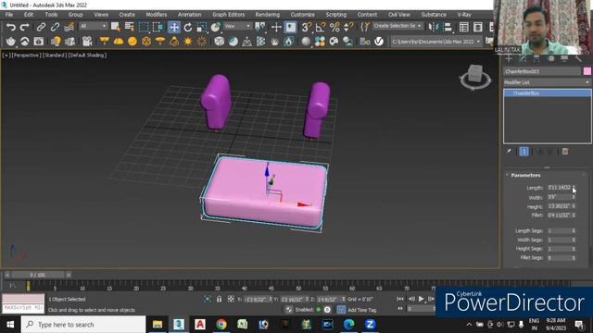Click the V-Ray dome light icon

[x=119, y=41]
